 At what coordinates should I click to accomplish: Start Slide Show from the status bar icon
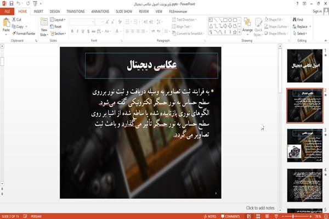[x=276, y=216]
